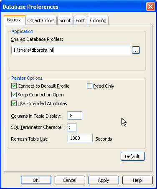Image resolution: width=157 pixels, height=189 pixels.
Task: Toggle Keep Connection Open checkbox
Action: (x=14, y=95)
